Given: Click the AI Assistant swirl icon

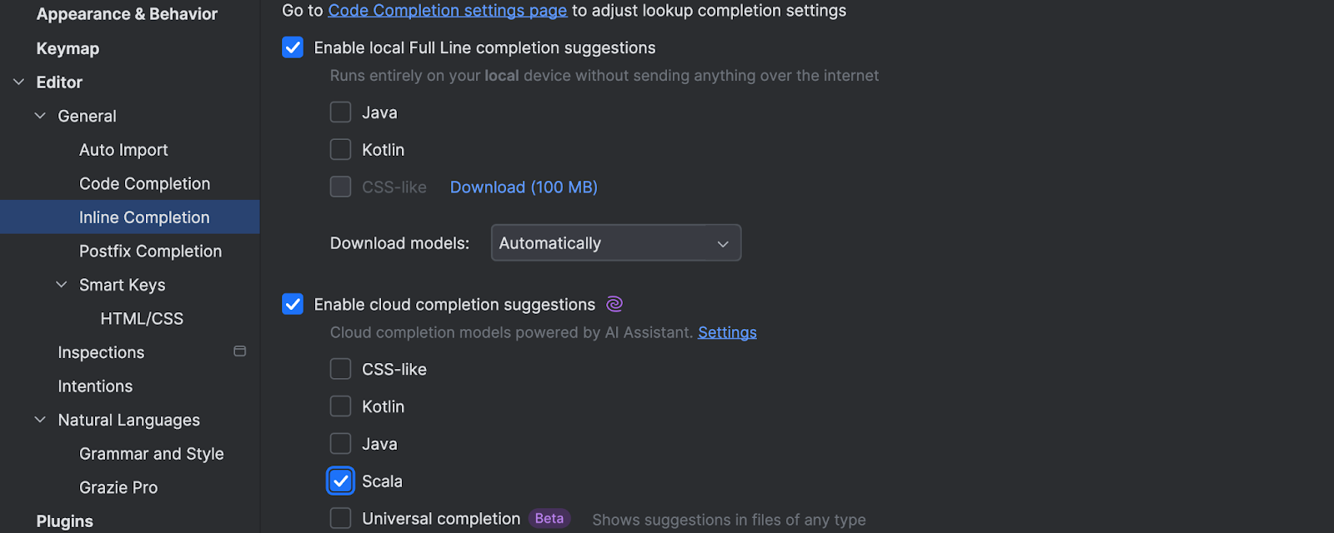Looking at the screenshot, I should click(x=614, y=304).
